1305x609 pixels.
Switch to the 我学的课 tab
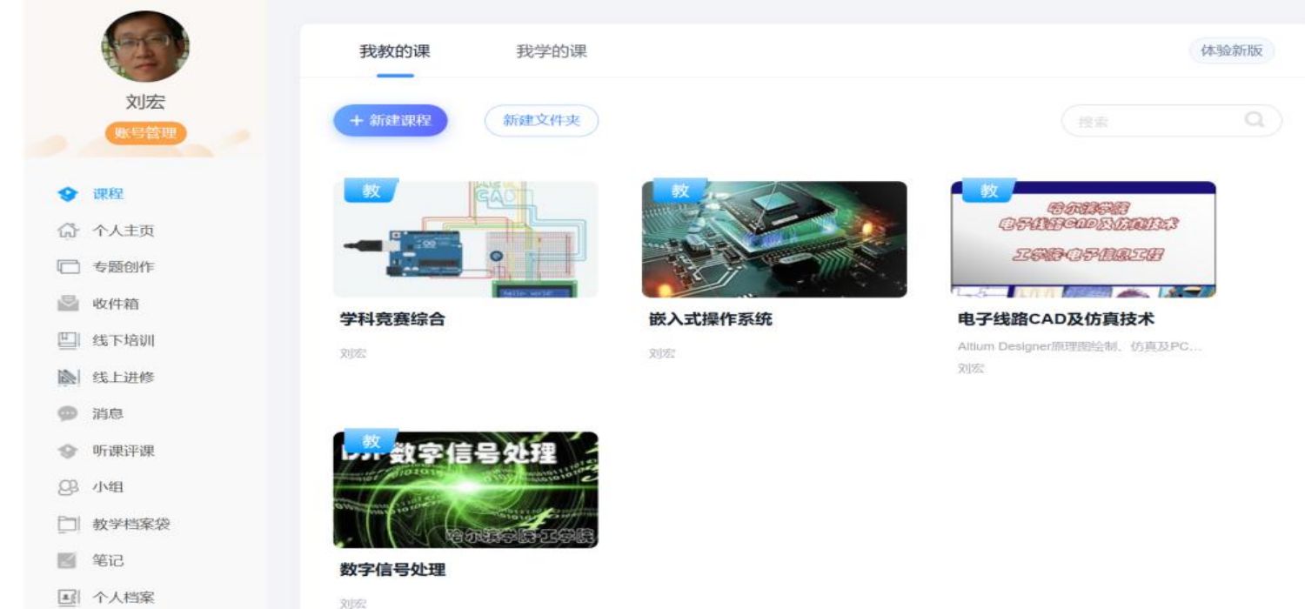[552, 51]
